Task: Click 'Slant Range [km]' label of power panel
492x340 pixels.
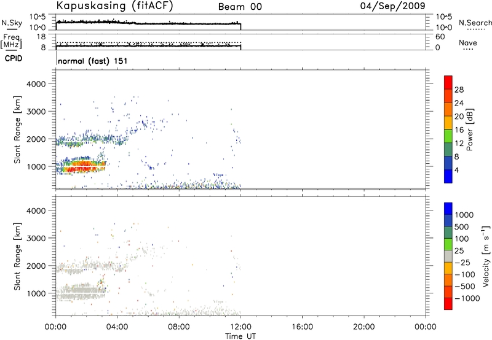Action: click(17, 129)
